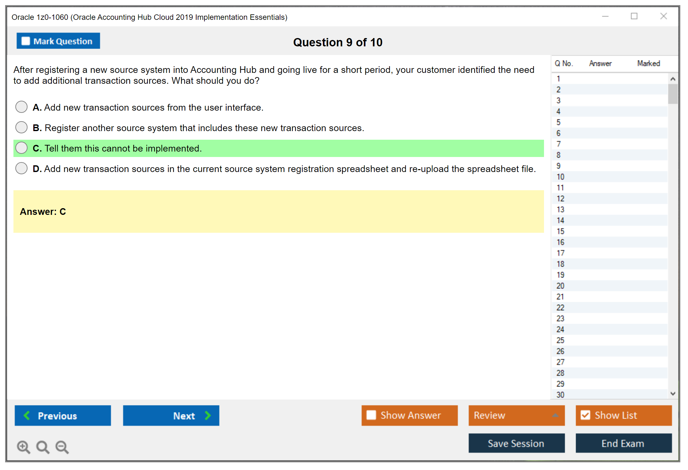Click the green arrow on the Next button

coord(208,415)
